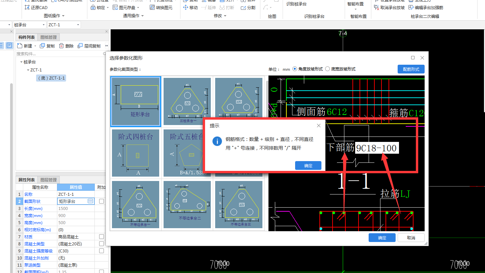Image resolution: width=485 pixels, height=273 pixels.
Task: Click the 图元存盘 save icon
Action: pyautogui.click(x=115, y=7)
